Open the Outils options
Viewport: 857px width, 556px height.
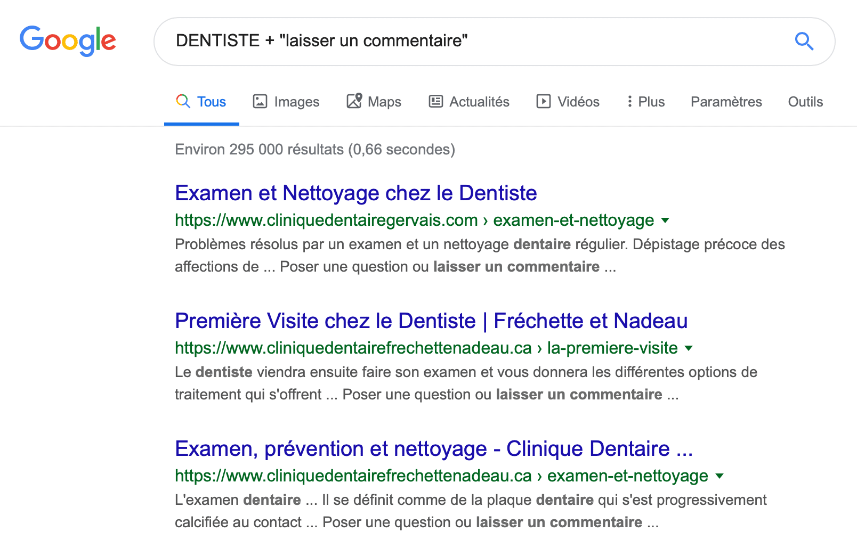pos(805,102)
